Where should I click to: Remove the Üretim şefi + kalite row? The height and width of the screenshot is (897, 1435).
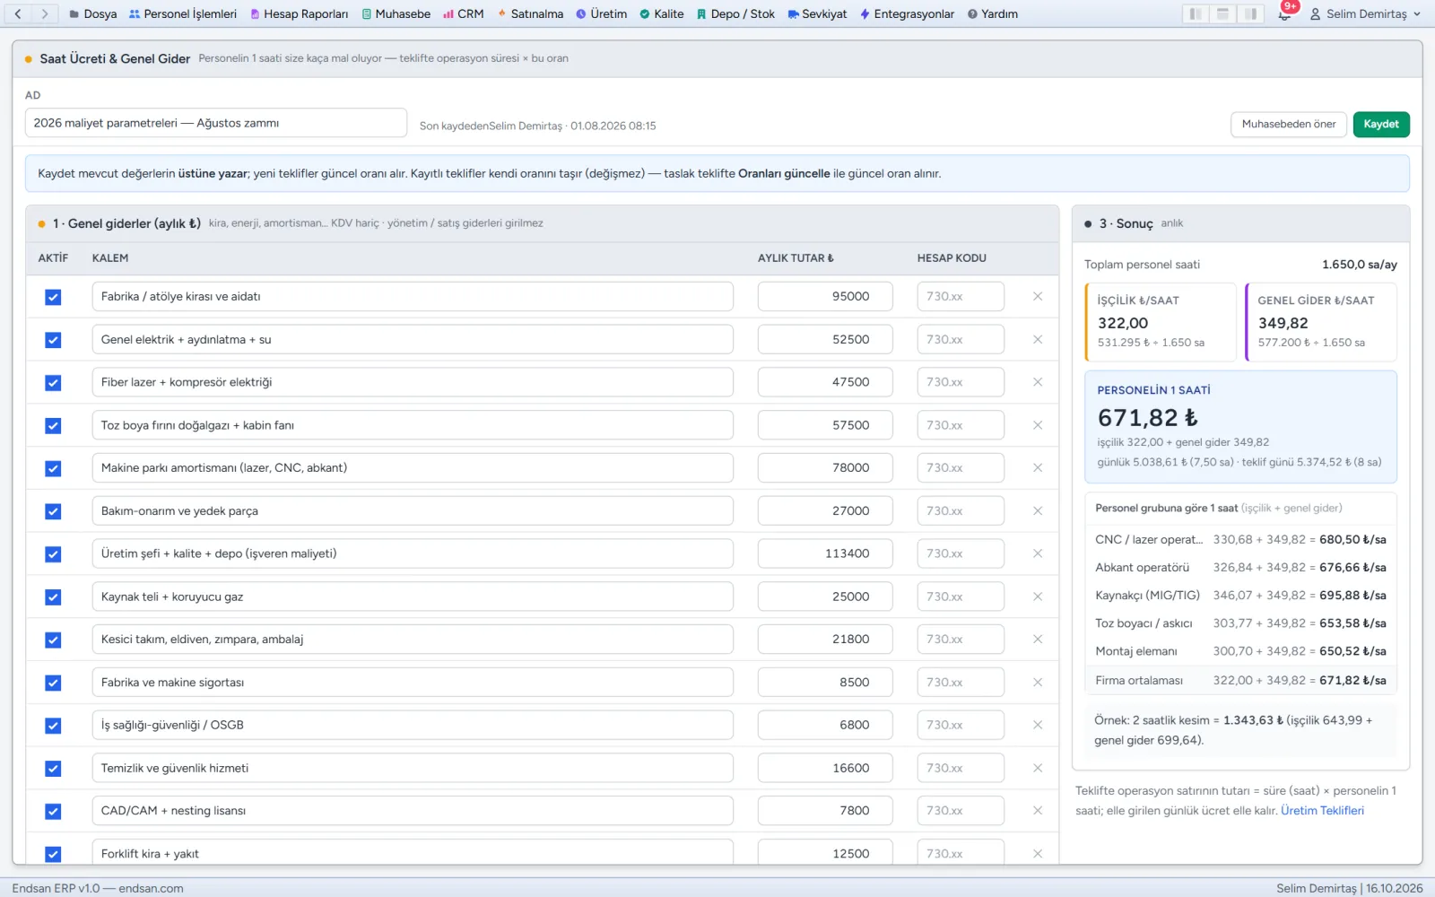click(1038, 553)
